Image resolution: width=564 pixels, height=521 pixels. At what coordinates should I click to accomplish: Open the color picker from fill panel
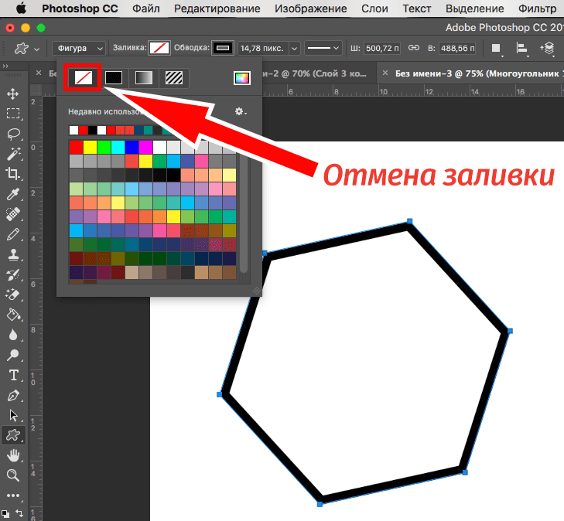[242, 77]
